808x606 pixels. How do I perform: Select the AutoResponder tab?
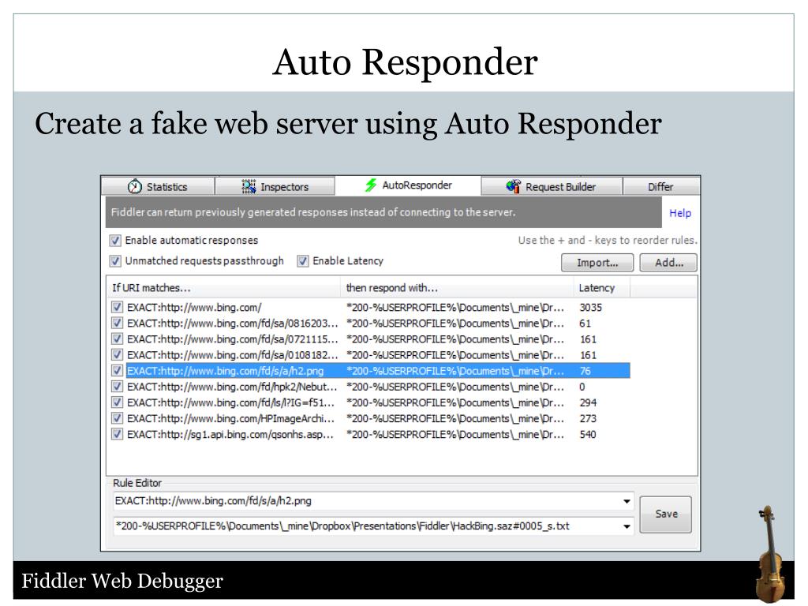(x=408, y=185)
